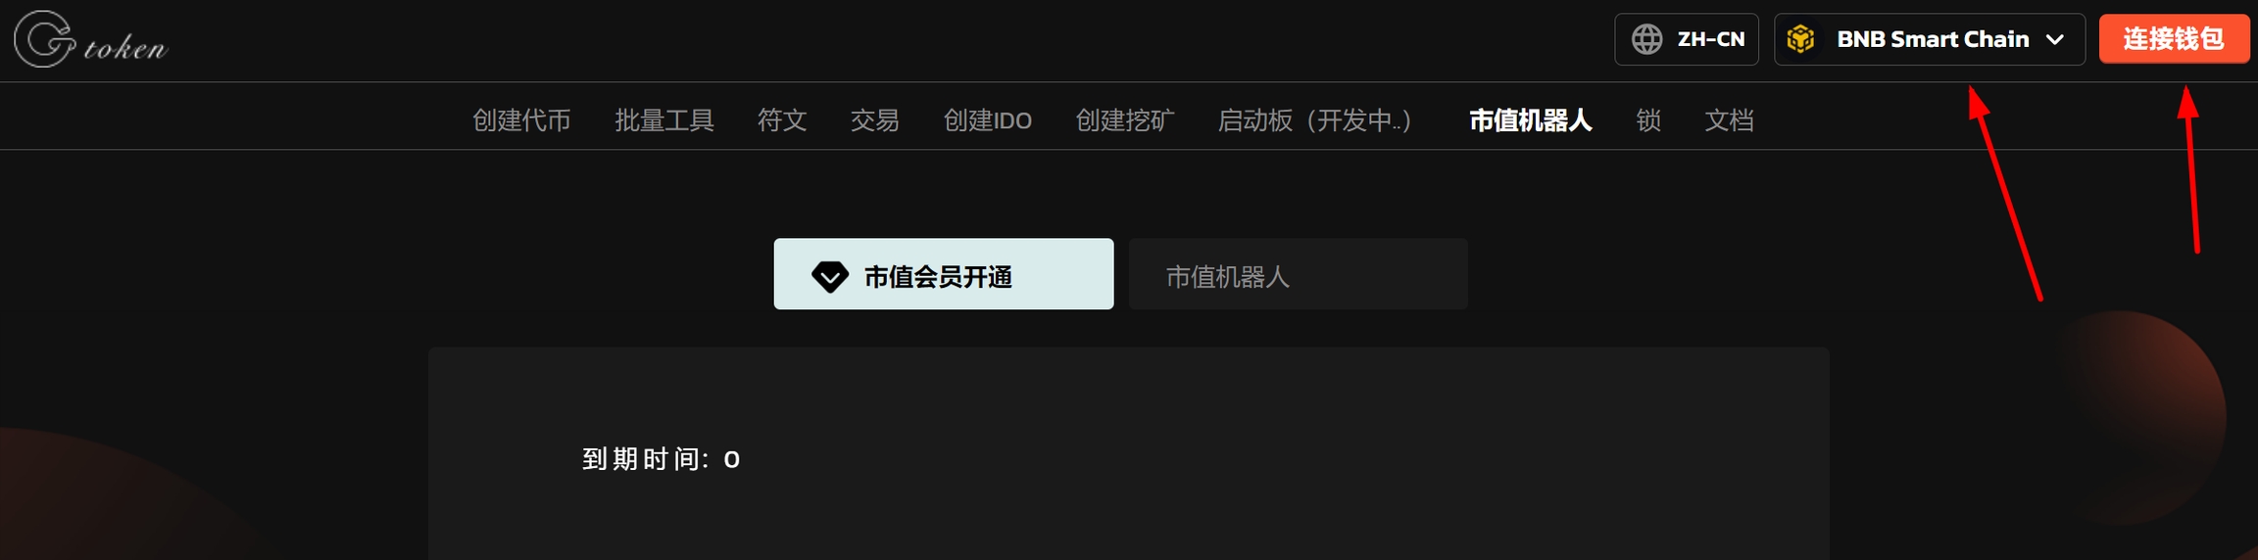Click the 连接钱包 connect wallet button
Screen dimensions: 2258x560
click(x=2174, y=39)
